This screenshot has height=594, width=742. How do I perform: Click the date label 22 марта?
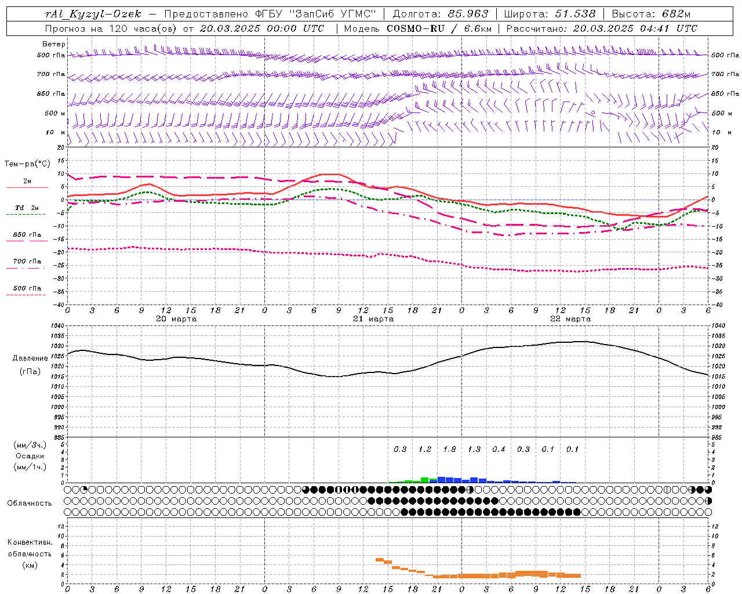pyautogui.click(x=570, y=319)
